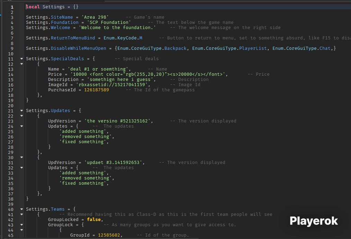Click the line number 1 in gutter
This screenshot has height=239, width=351.
(x=12, y=7)
